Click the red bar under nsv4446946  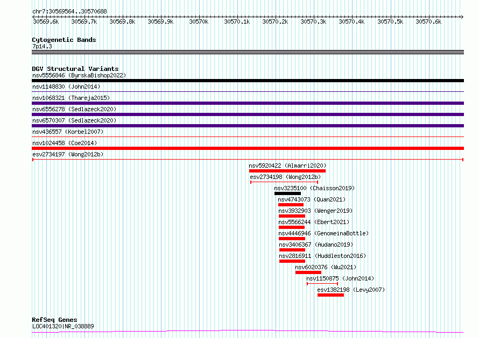pyautogui.click(x=292, y=239)
